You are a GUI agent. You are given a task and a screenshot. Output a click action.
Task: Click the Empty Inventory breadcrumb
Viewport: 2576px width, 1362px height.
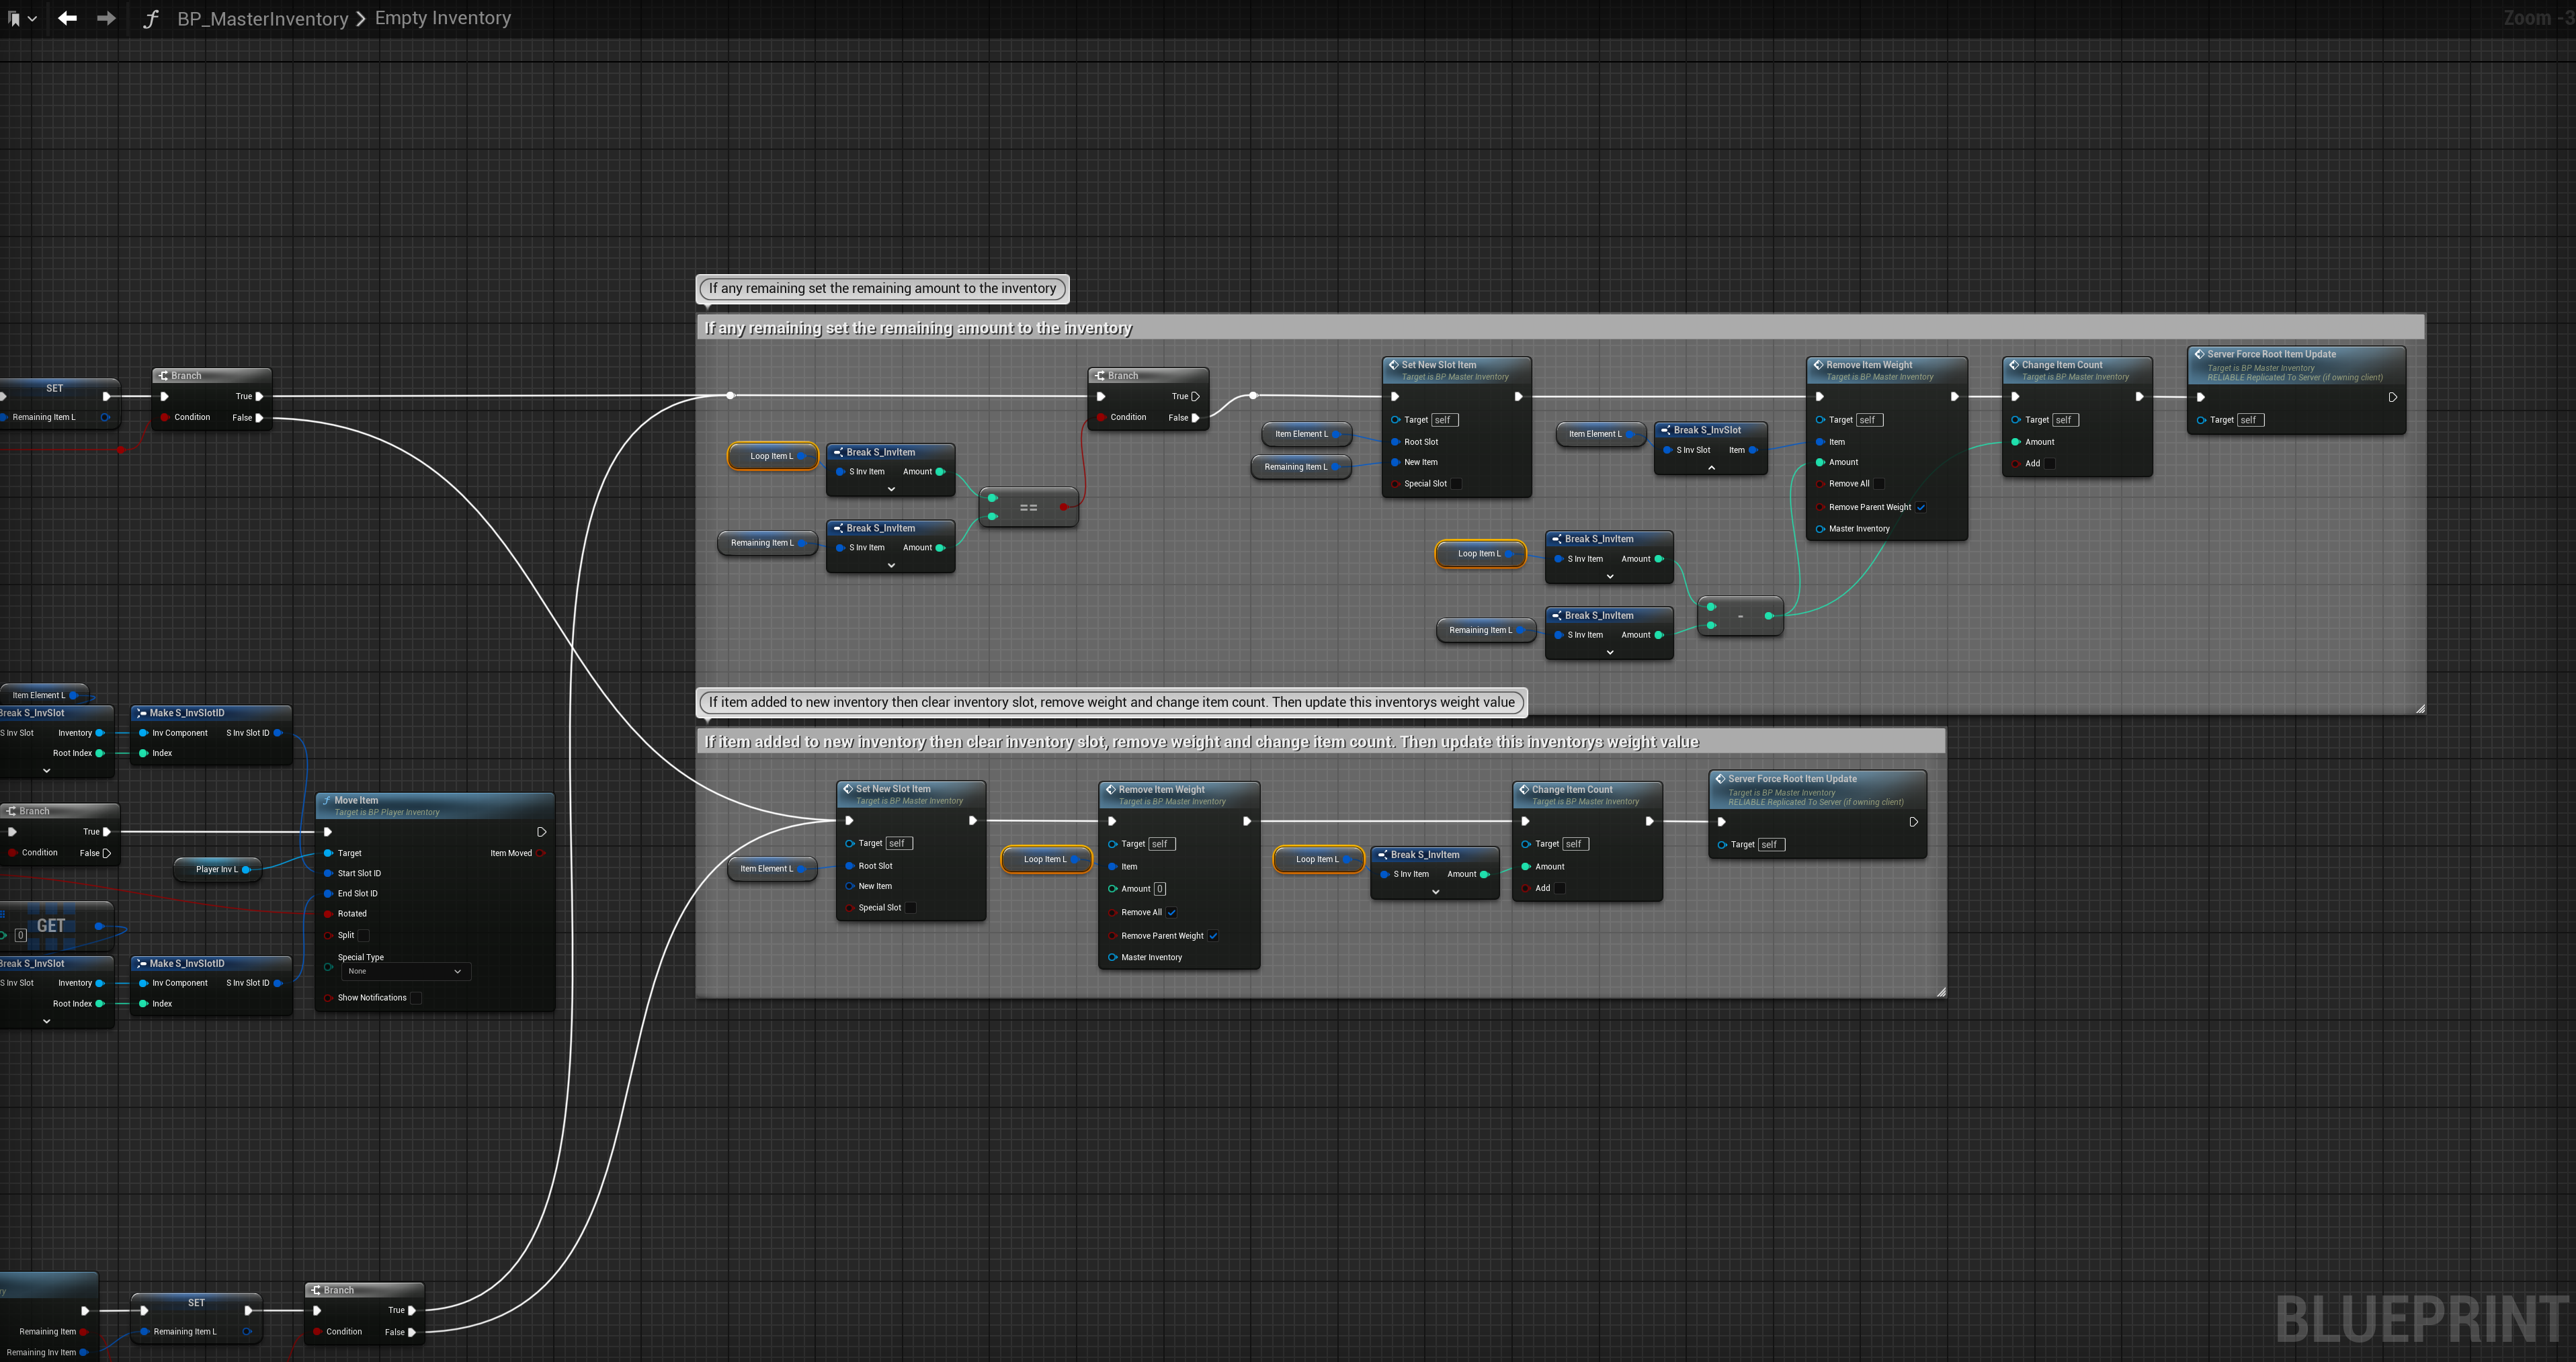pyautogui.click(x=442, y=18)
